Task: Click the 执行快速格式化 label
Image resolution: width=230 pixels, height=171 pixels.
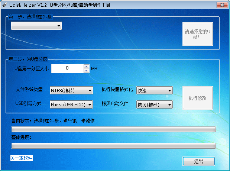Action: pyautogui.click(x=117, y=89)
